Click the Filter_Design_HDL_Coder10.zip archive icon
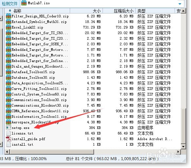Viewport: 191px width, 168px height. pos(9,16)
